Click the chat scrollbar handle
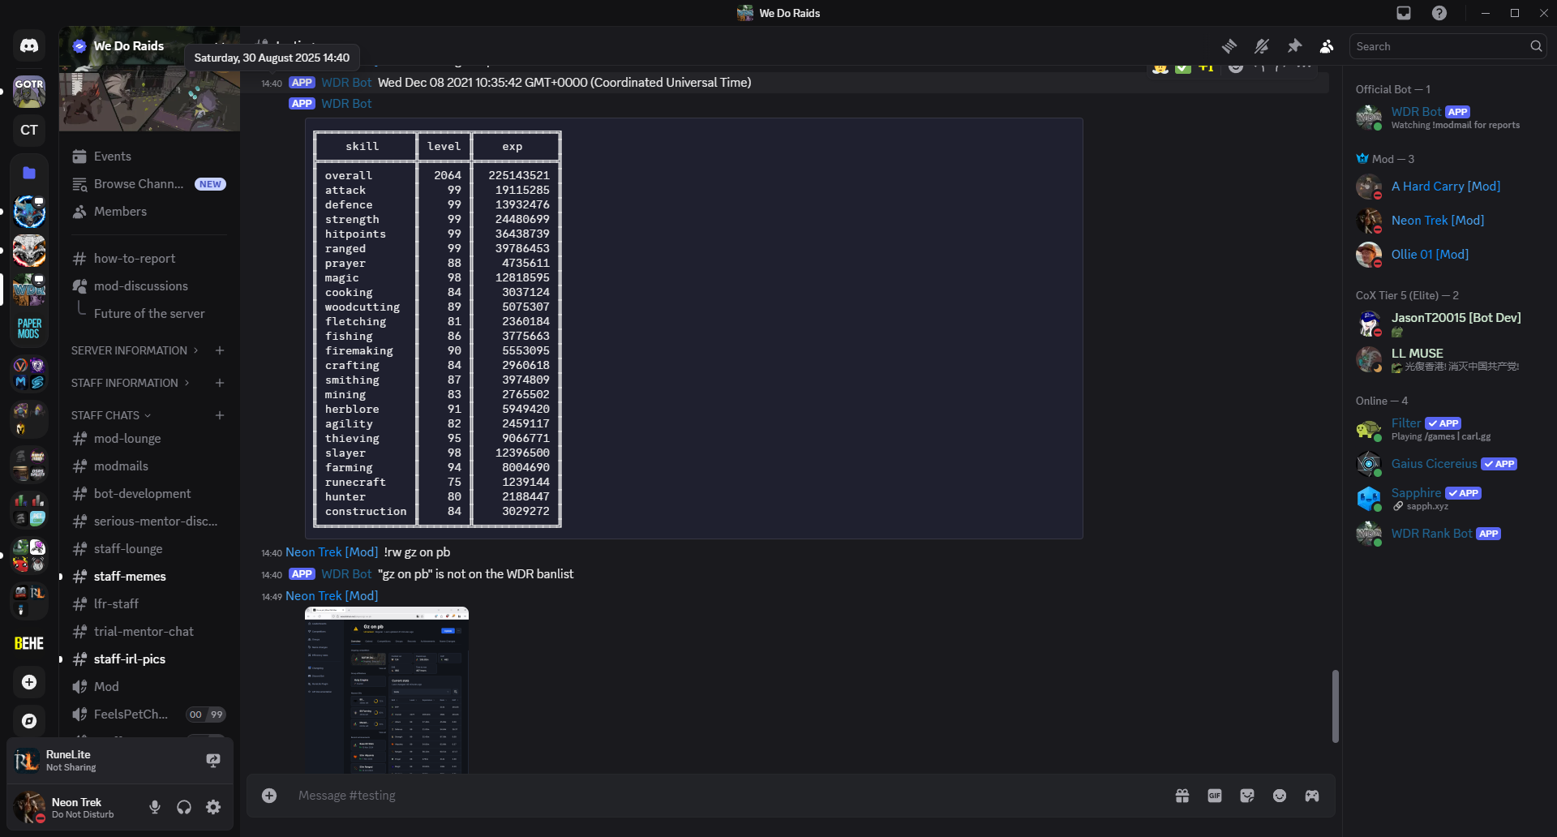 pyautogui.click(x=1335, y=706)
